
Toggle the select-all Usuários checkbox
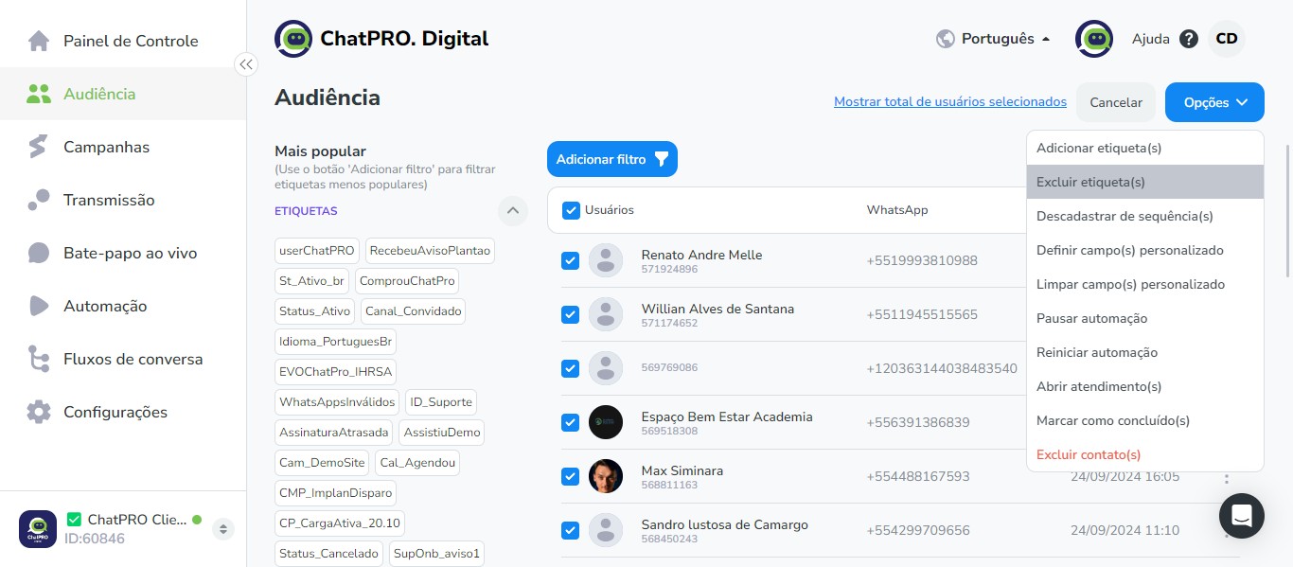click(x=571, y=210)
